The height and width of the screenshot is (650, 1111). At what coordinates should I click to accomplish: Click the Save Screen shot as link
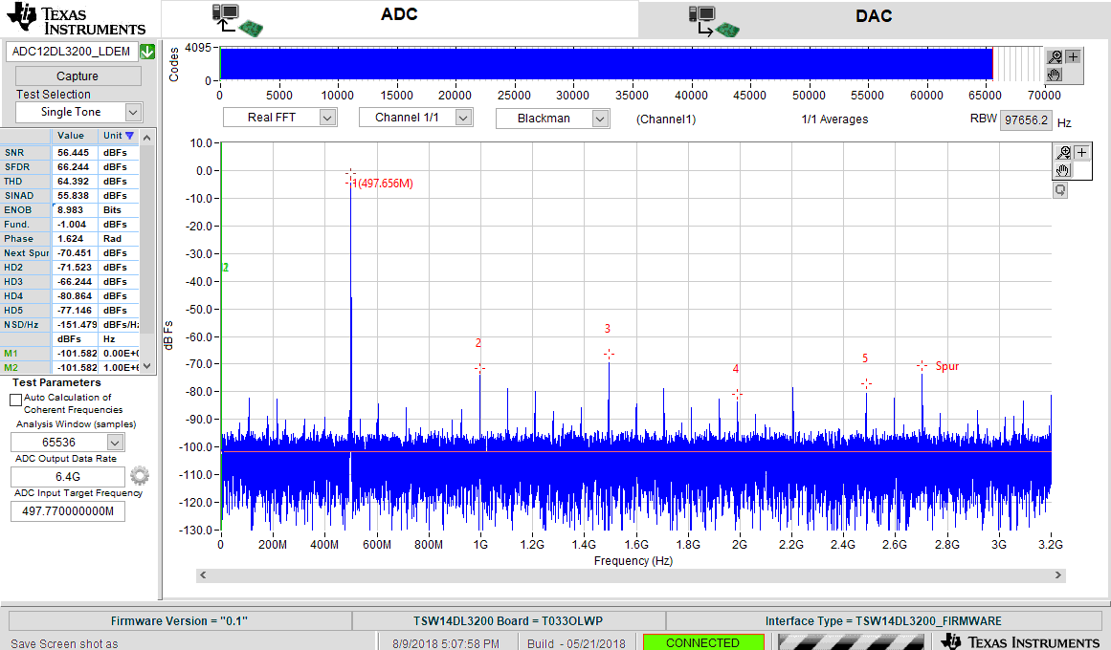tap(63, 643)
